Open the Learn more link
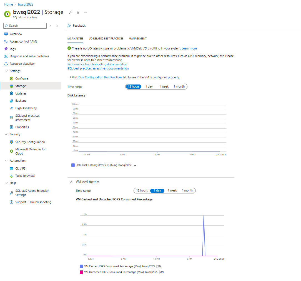The image size is (301, 281). pos(189,48)
